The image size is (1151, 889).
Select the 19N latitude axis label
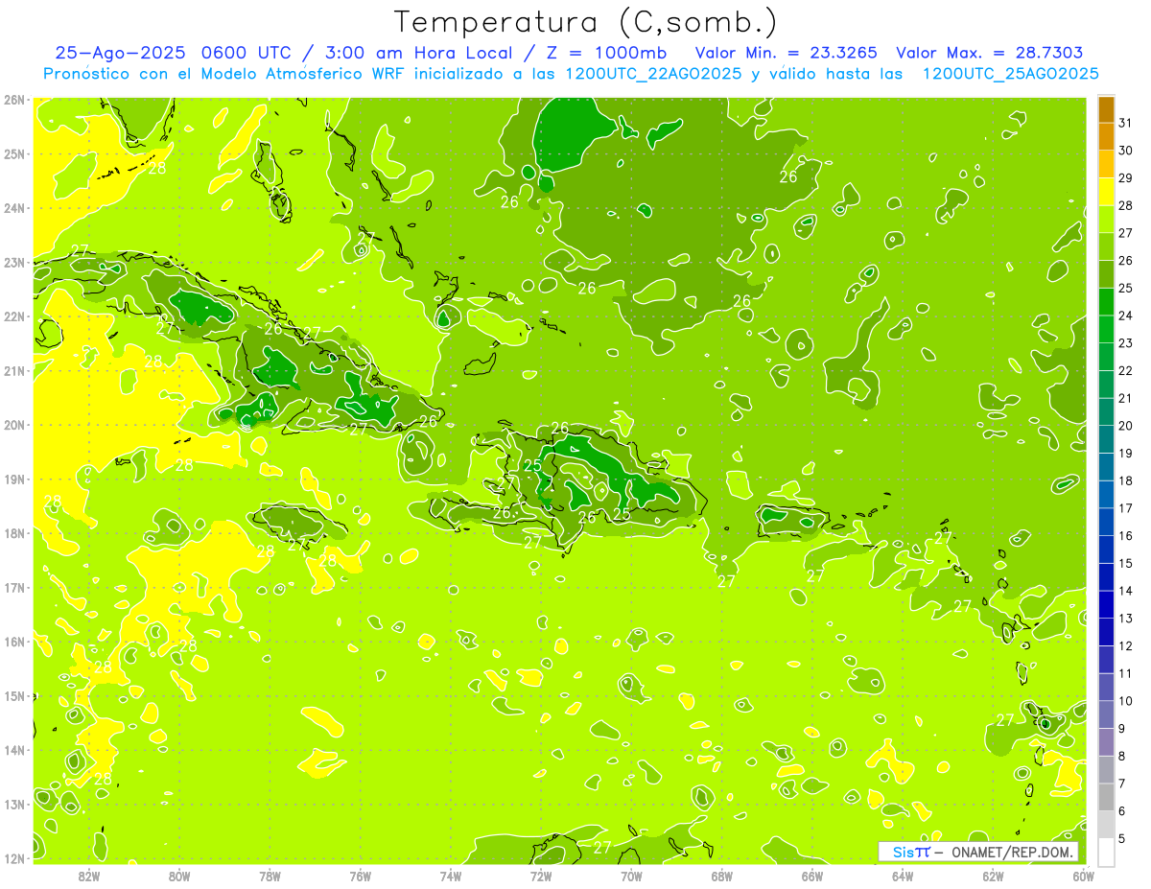coord(14,479)
